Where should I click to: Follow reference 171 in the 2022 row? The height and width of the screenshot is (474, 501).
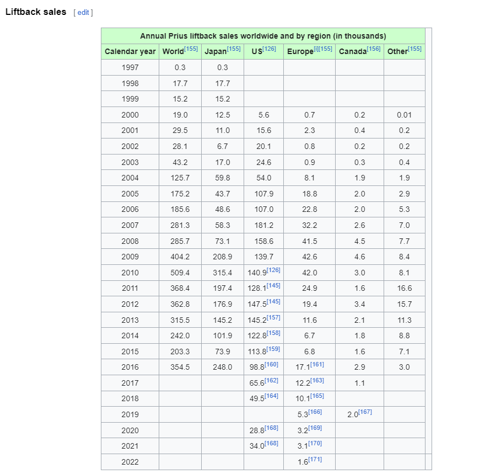[x=315, y=459]
